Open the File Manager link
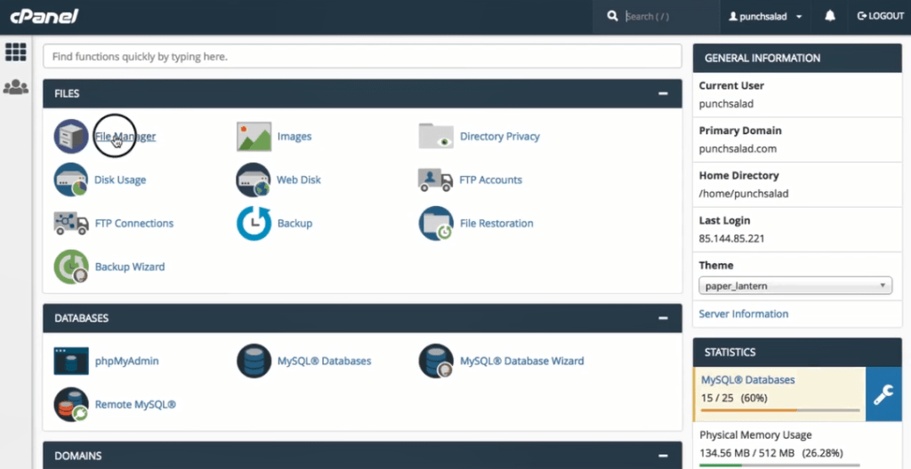 (x=125, y=137)
